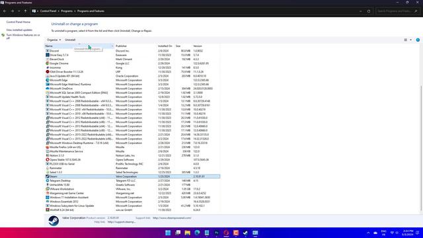Viewport: 423px width, 238px height.
Task: Open Photoshop from the taskbar
Action: (x=216, y=233)
